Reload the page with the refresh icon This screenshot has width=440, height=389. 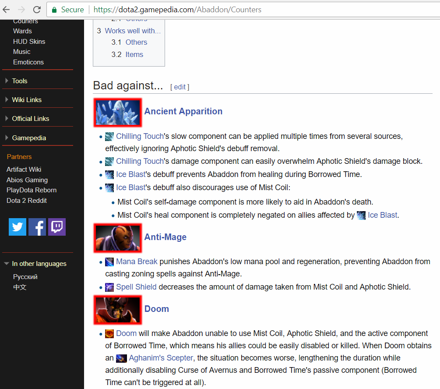tap(37, 10)
